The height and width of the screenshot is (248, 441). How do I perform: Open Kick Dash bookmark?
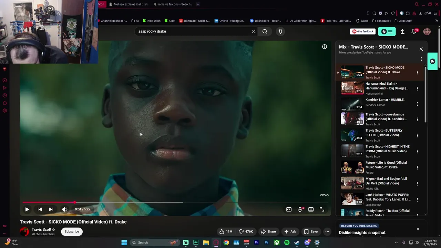pyautogui.click(x=152, y=21)
